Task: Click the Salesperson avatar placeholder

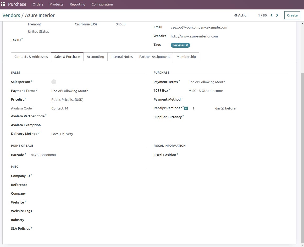Action: 54,82
